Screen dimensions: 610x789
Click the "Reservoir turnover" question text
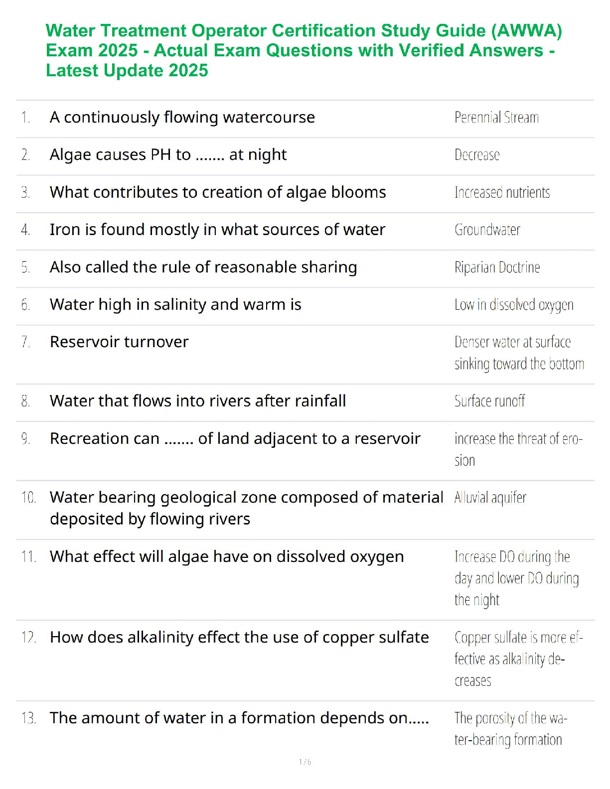coord(119,342)
